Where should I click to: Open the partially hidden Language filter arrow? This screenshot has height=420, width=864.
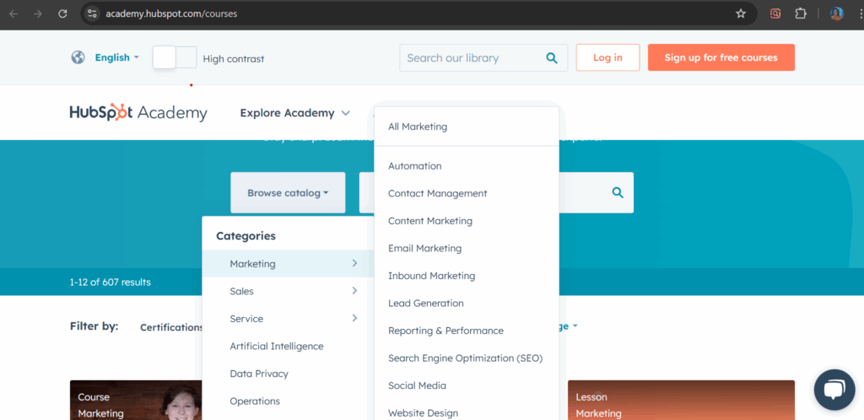click(x=575, y=326)
